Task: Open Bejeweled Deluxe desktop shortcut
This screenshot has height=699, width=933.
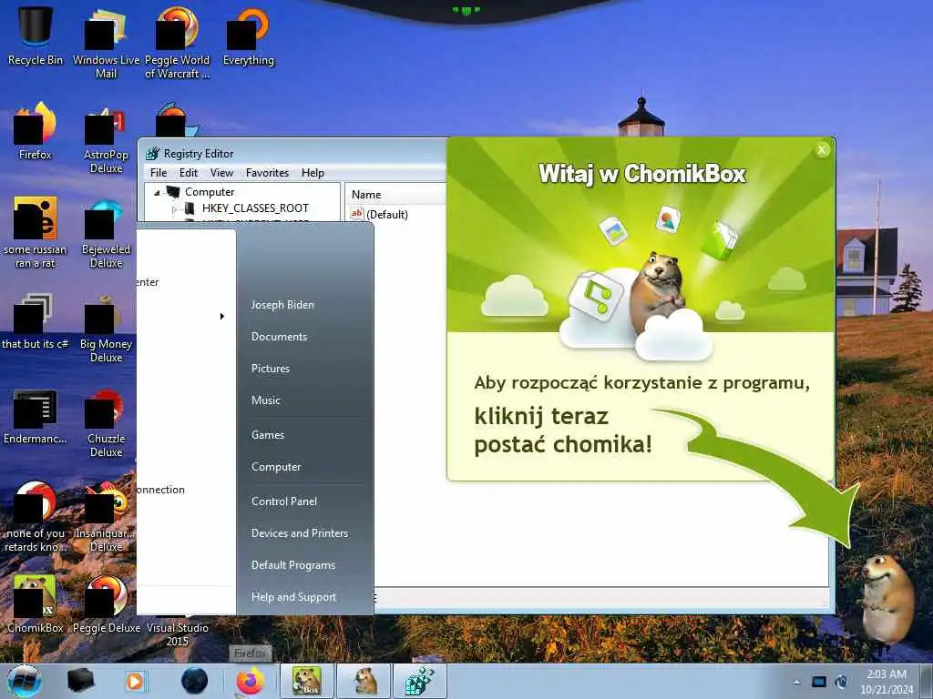Action: (106, 232)
